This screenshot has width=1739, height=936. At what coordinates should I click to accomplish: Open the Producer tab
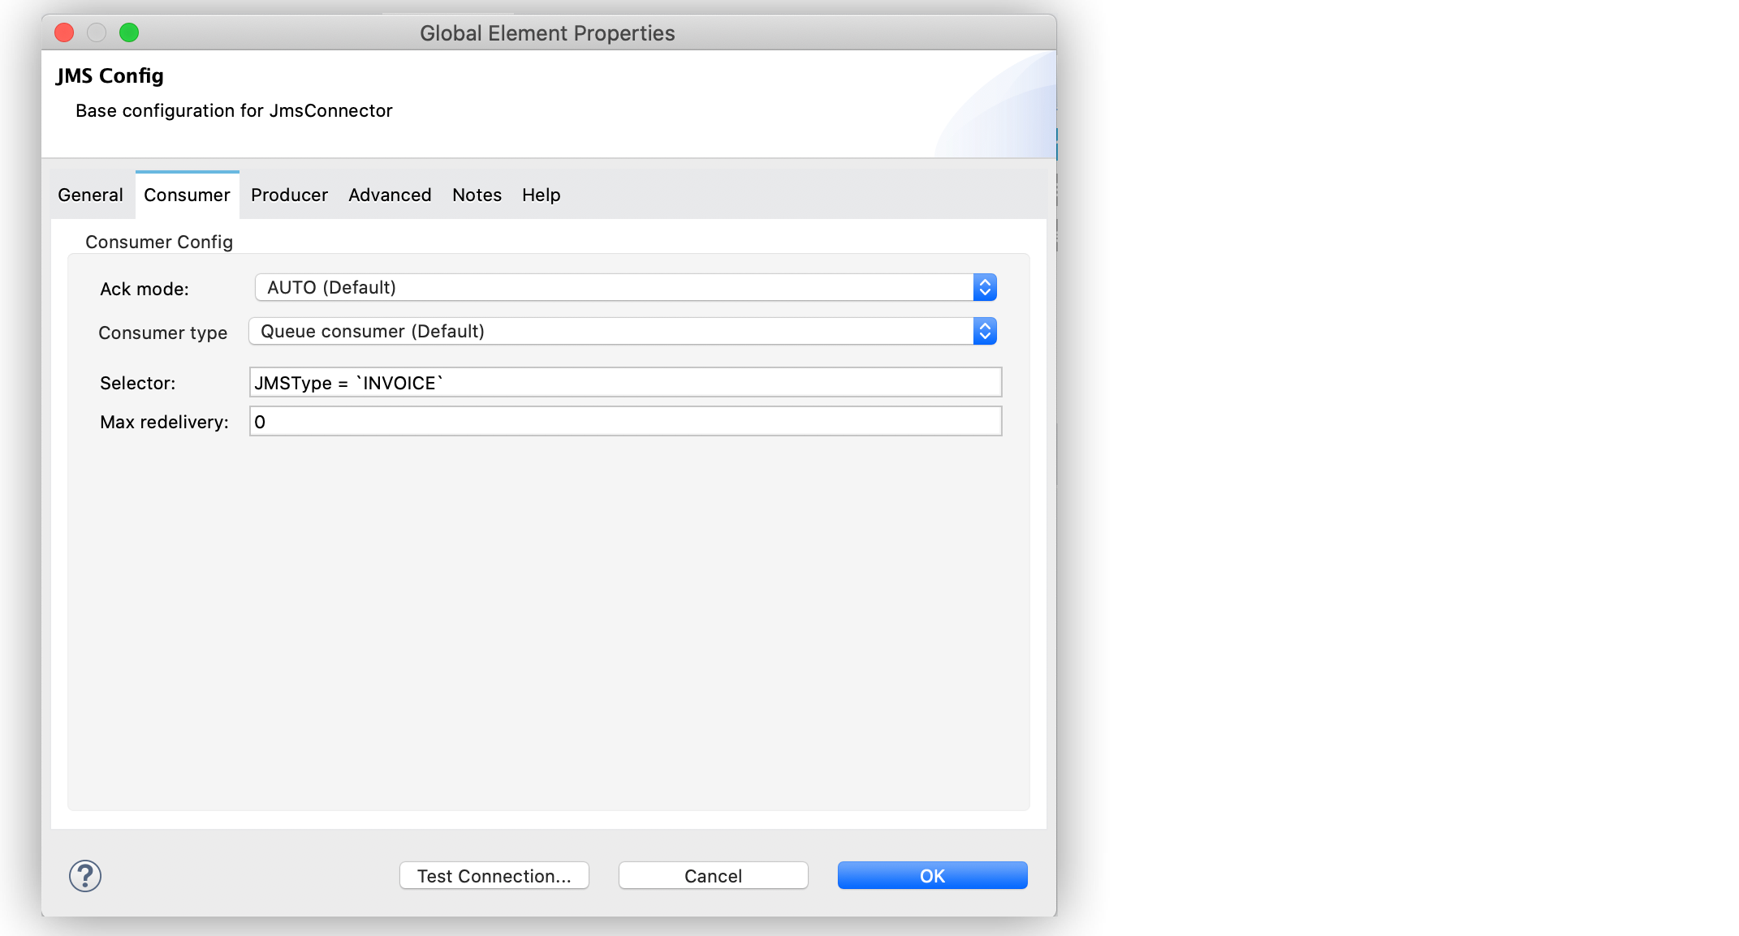(288, 195)
